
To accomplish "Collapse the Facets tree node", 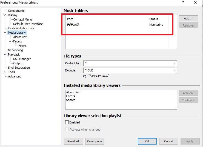I will click(x=10, y=41).
